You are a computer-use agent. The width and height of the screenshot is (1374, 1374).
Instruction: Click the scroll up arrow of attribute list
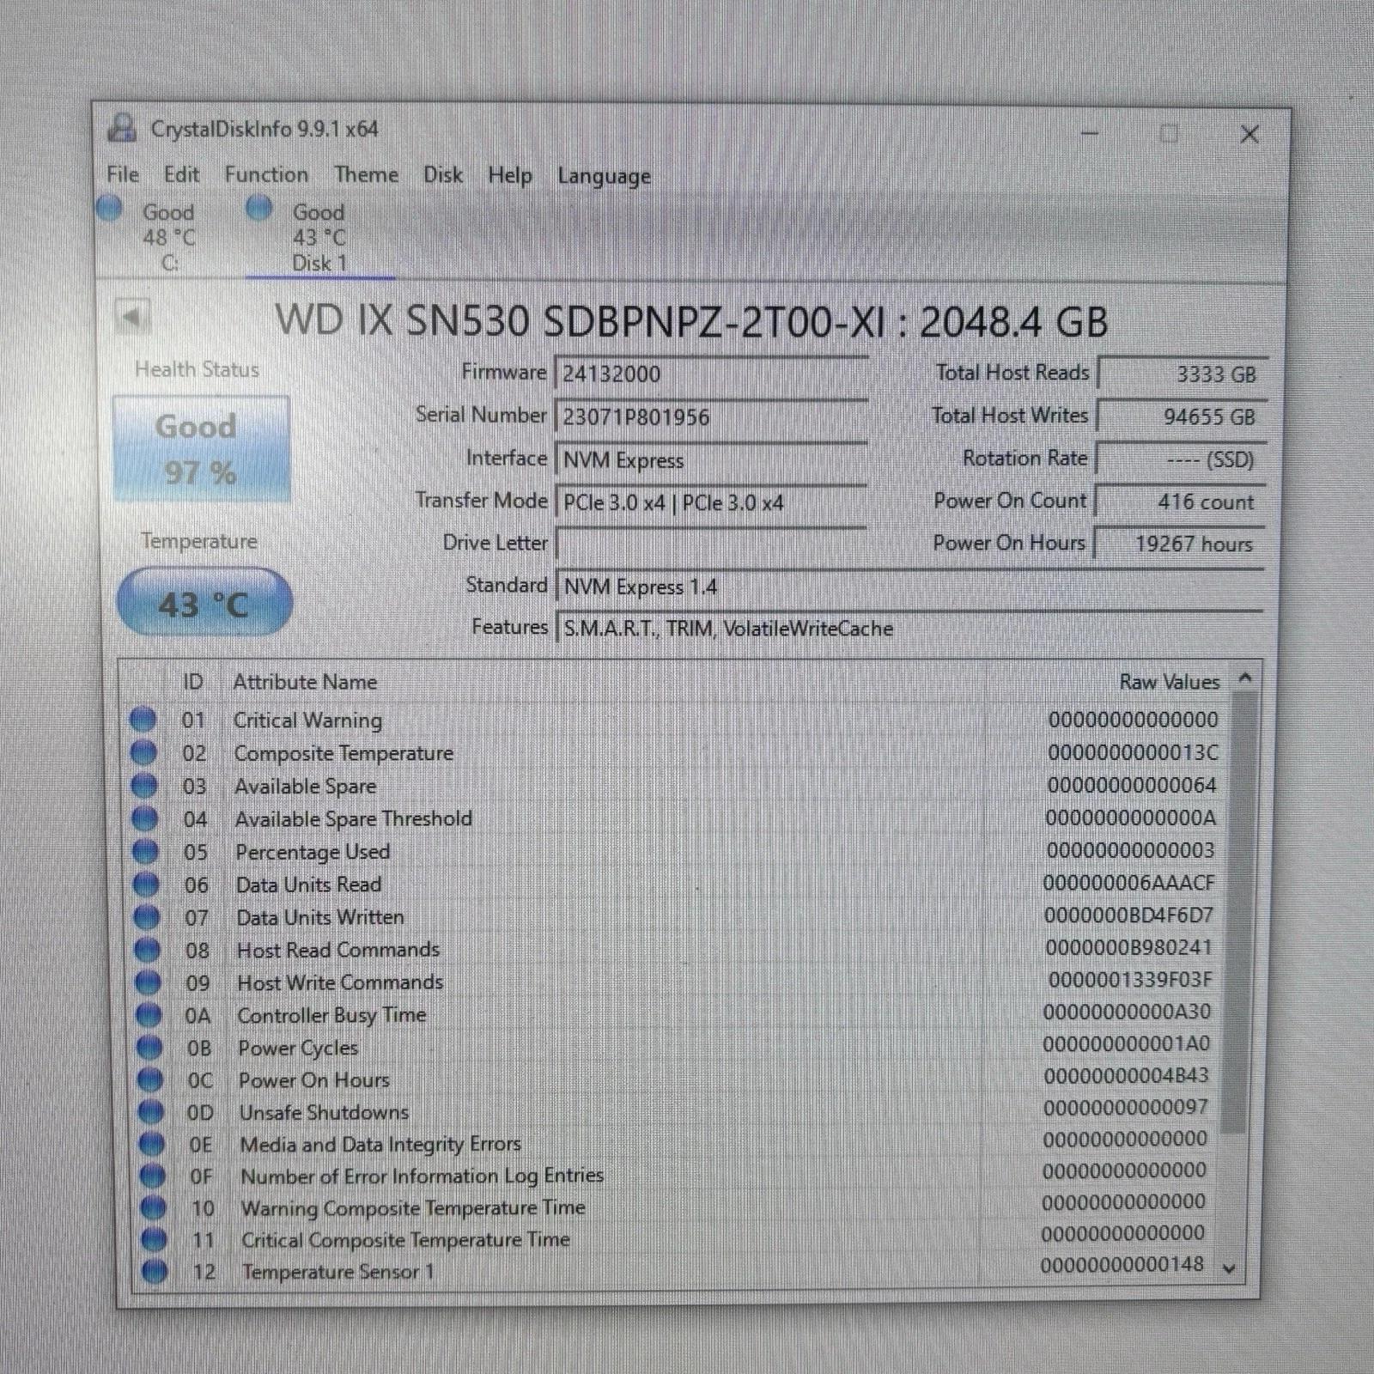point(1245,678)
